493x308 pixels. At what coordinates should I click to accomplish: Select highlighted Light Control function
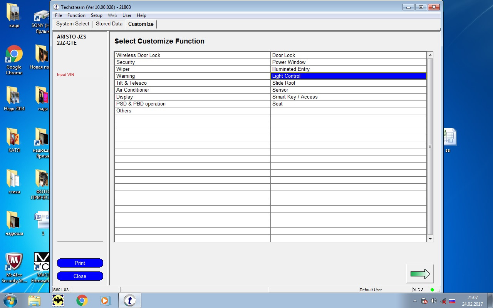(349, 76)
